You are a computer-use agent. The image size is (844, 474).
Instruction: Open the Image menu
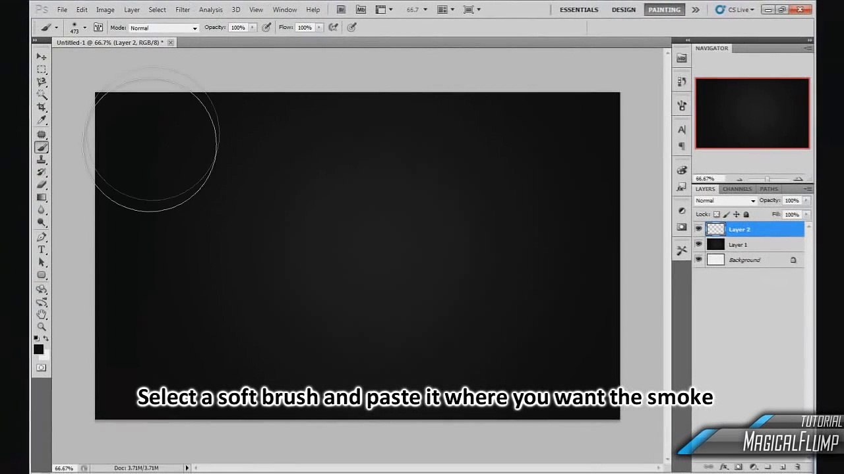coord(105,9)
